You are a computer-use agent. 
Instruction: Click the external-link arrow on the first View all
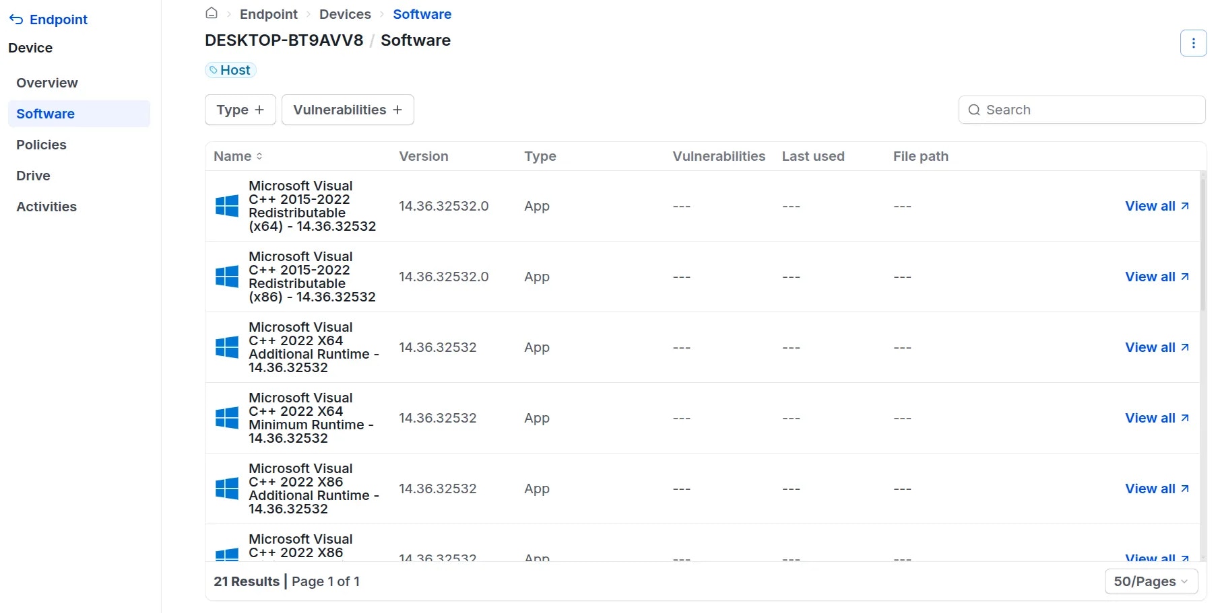1186,205
